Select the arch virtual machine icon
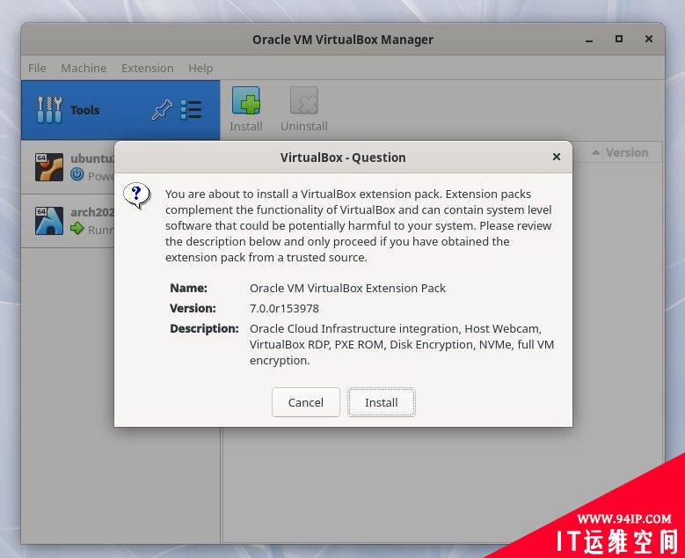The height and width of the screenshot is (558, 685). (49, 220)
